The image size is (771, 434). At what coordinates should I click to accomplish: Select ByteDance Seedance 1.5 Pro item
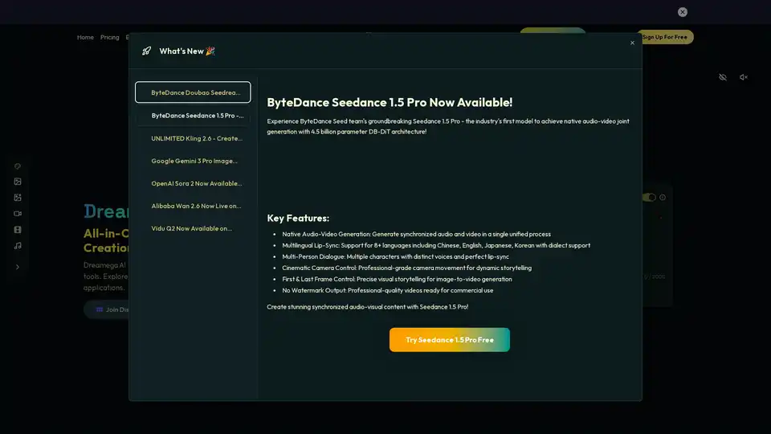click(193, 115)
